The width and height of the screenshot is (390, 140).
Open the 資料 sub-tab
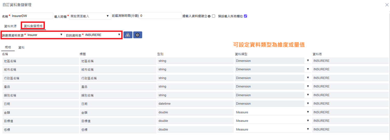pos(21,47)
